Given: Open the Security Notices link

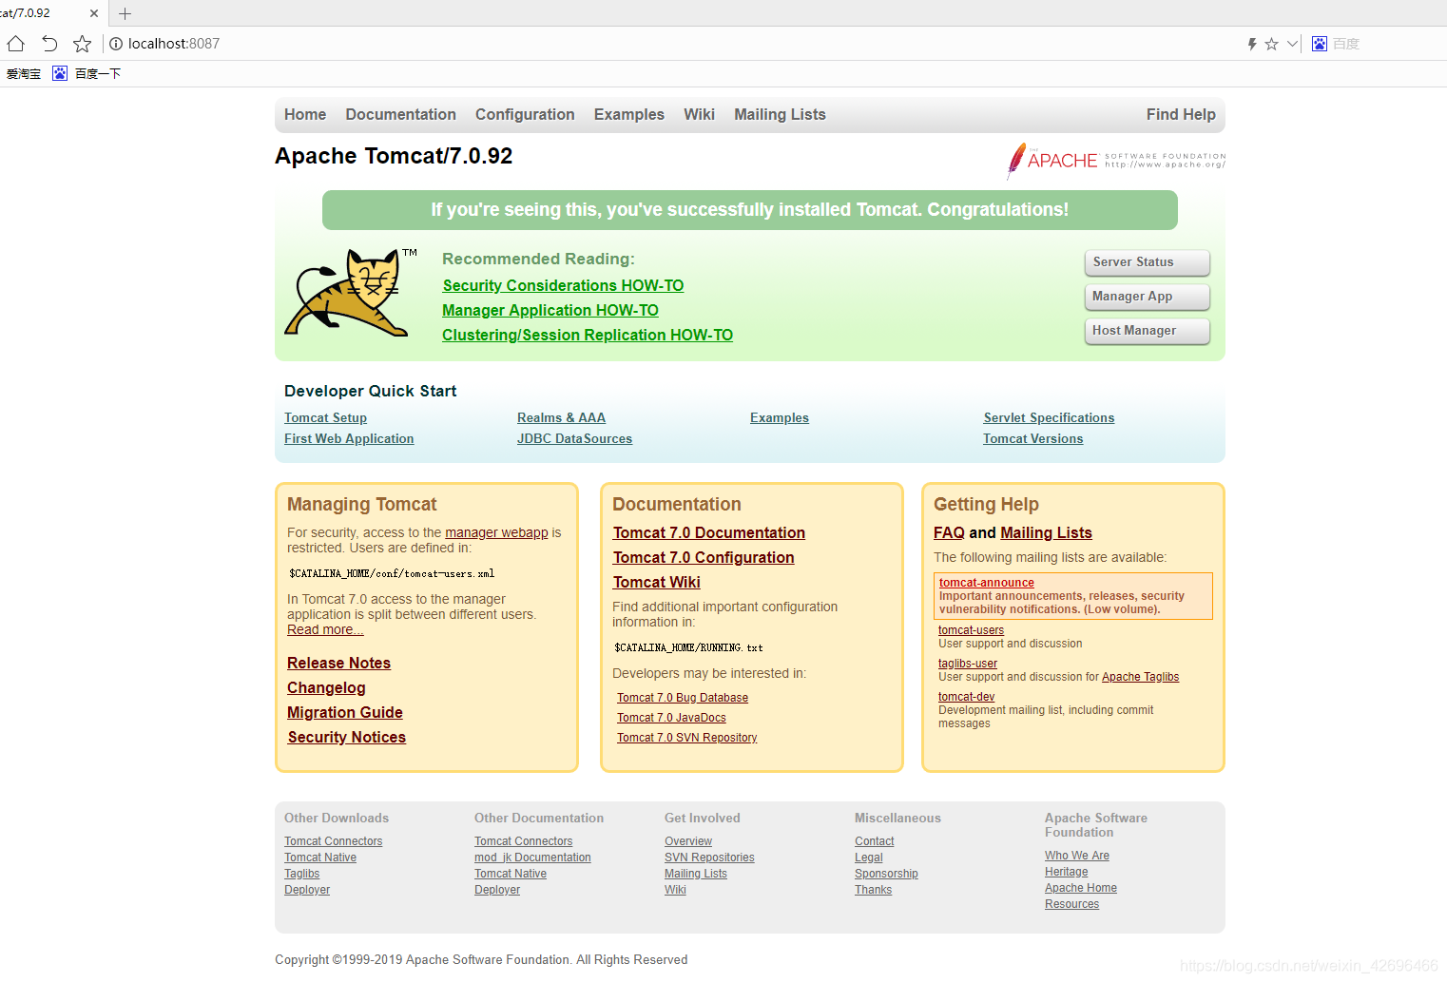Looking at the screenshot, I should tap(346, 737).
